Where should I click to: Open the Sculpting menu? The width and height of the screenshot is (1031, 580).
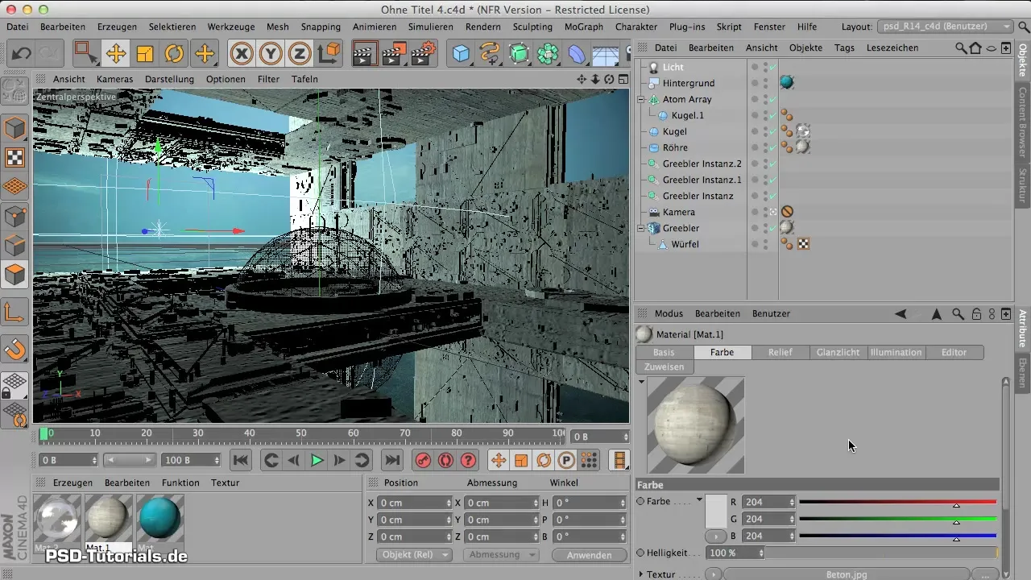point(532,27)
